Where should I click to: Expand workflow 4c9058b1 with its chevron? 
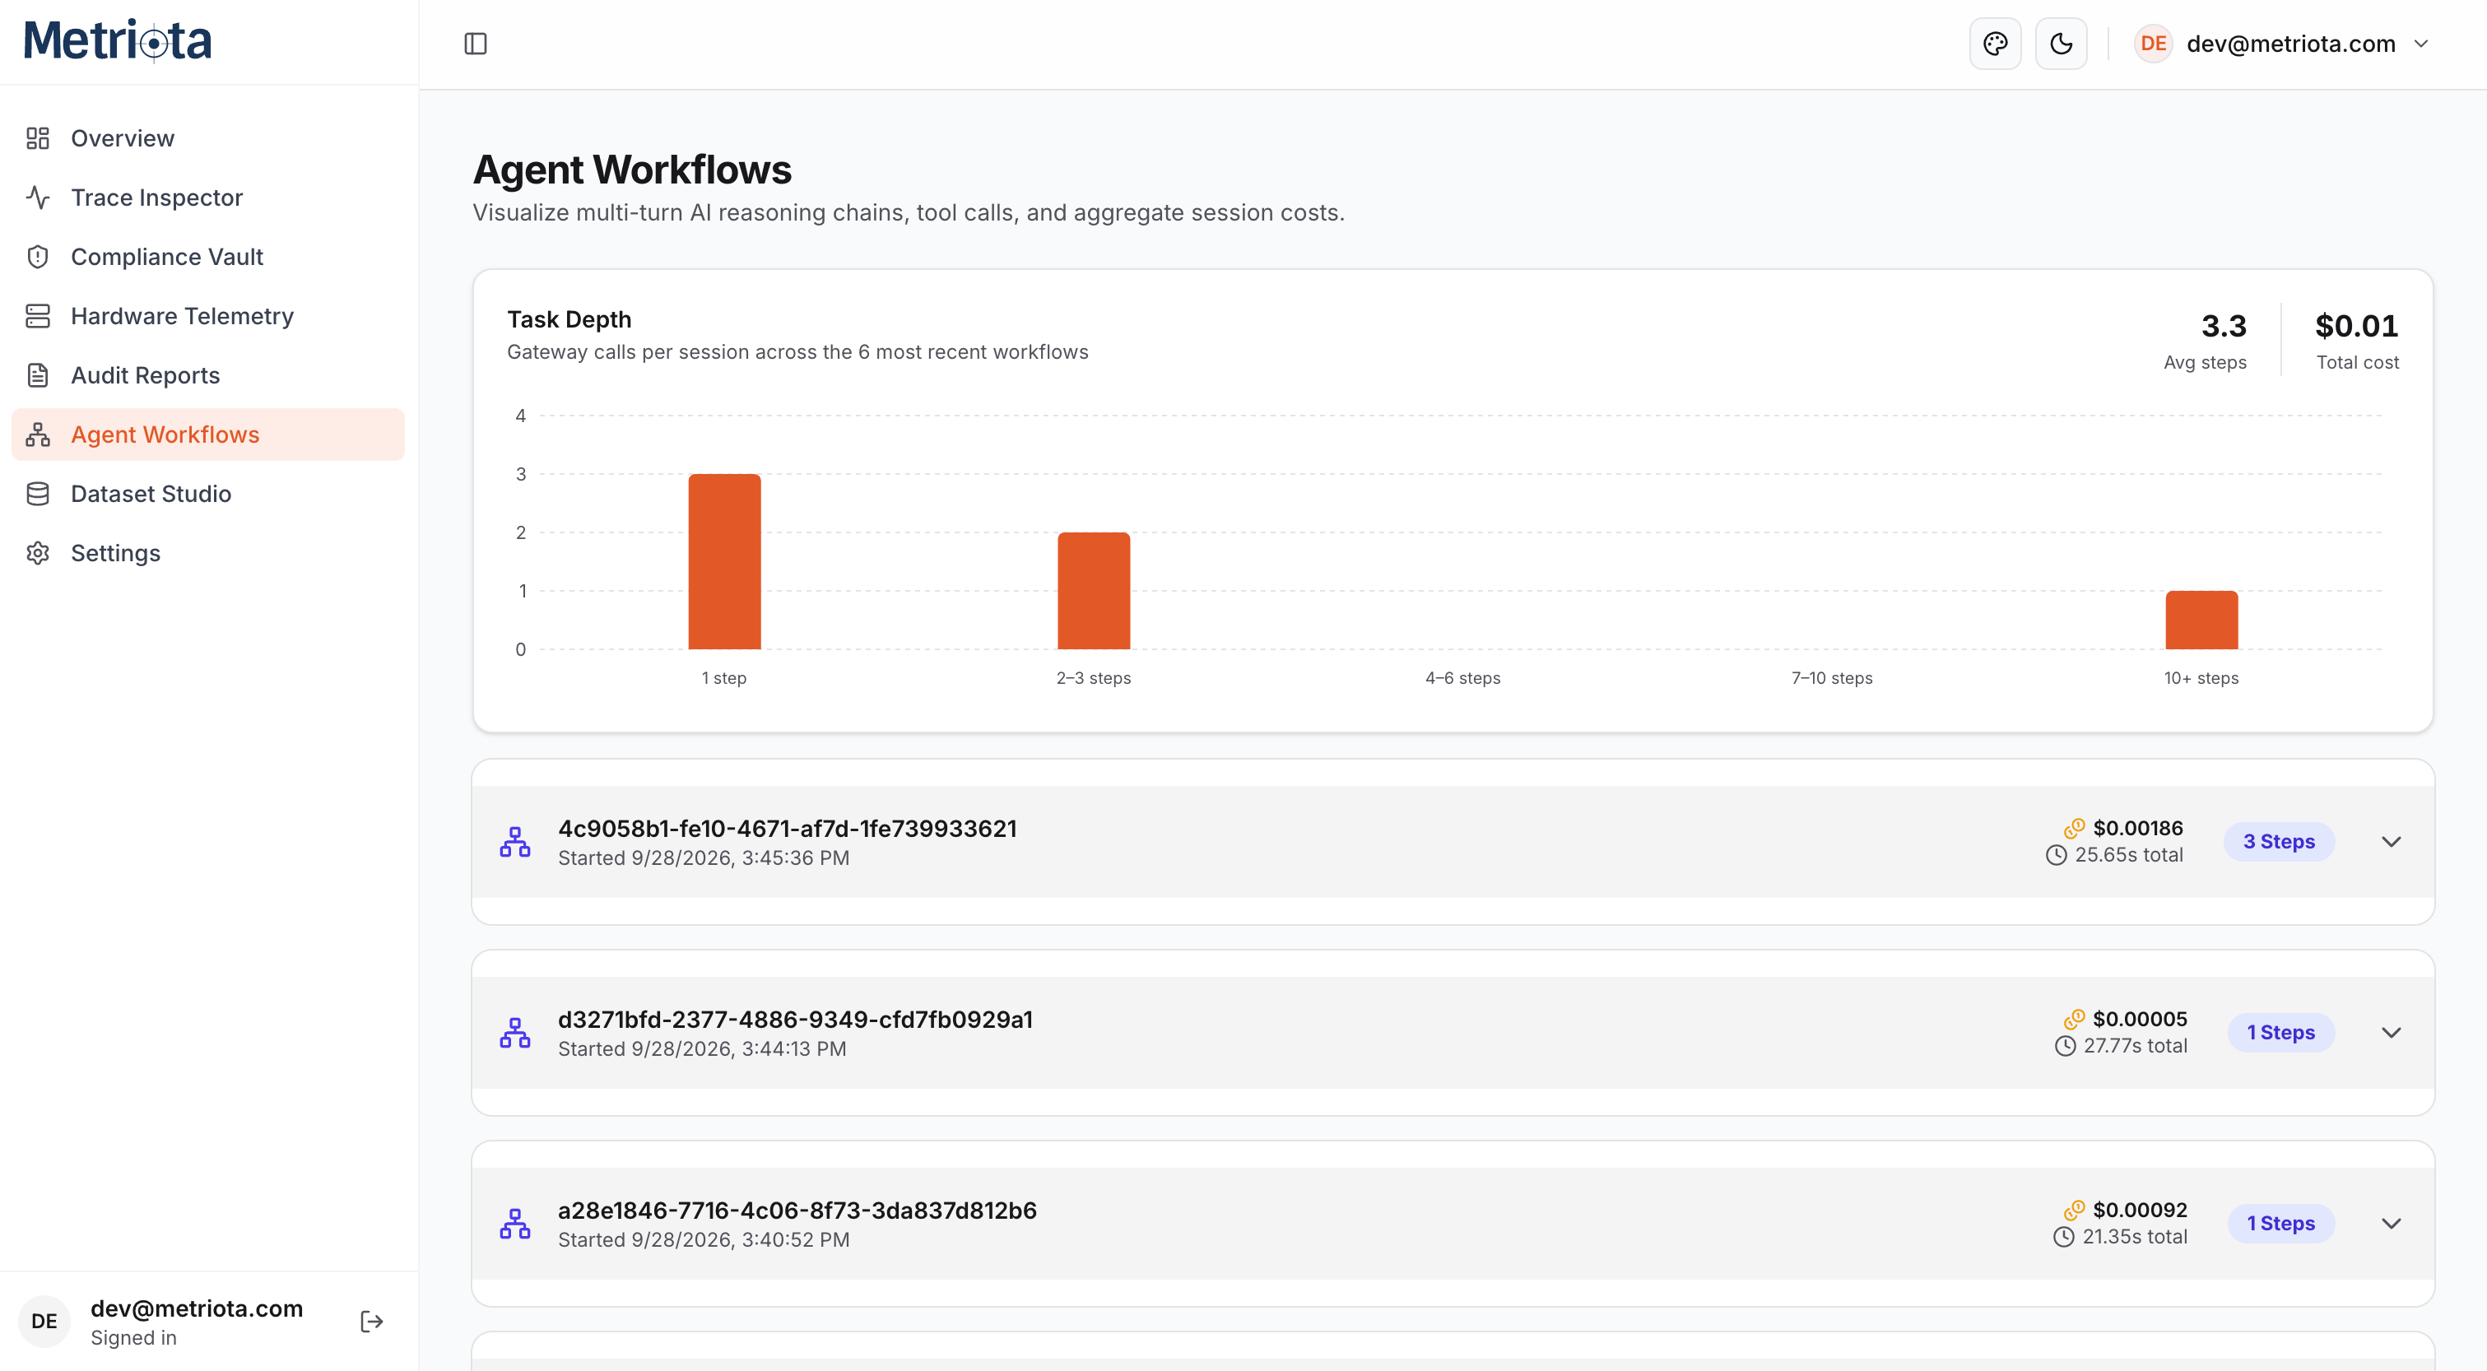[x=2391, y=842]
